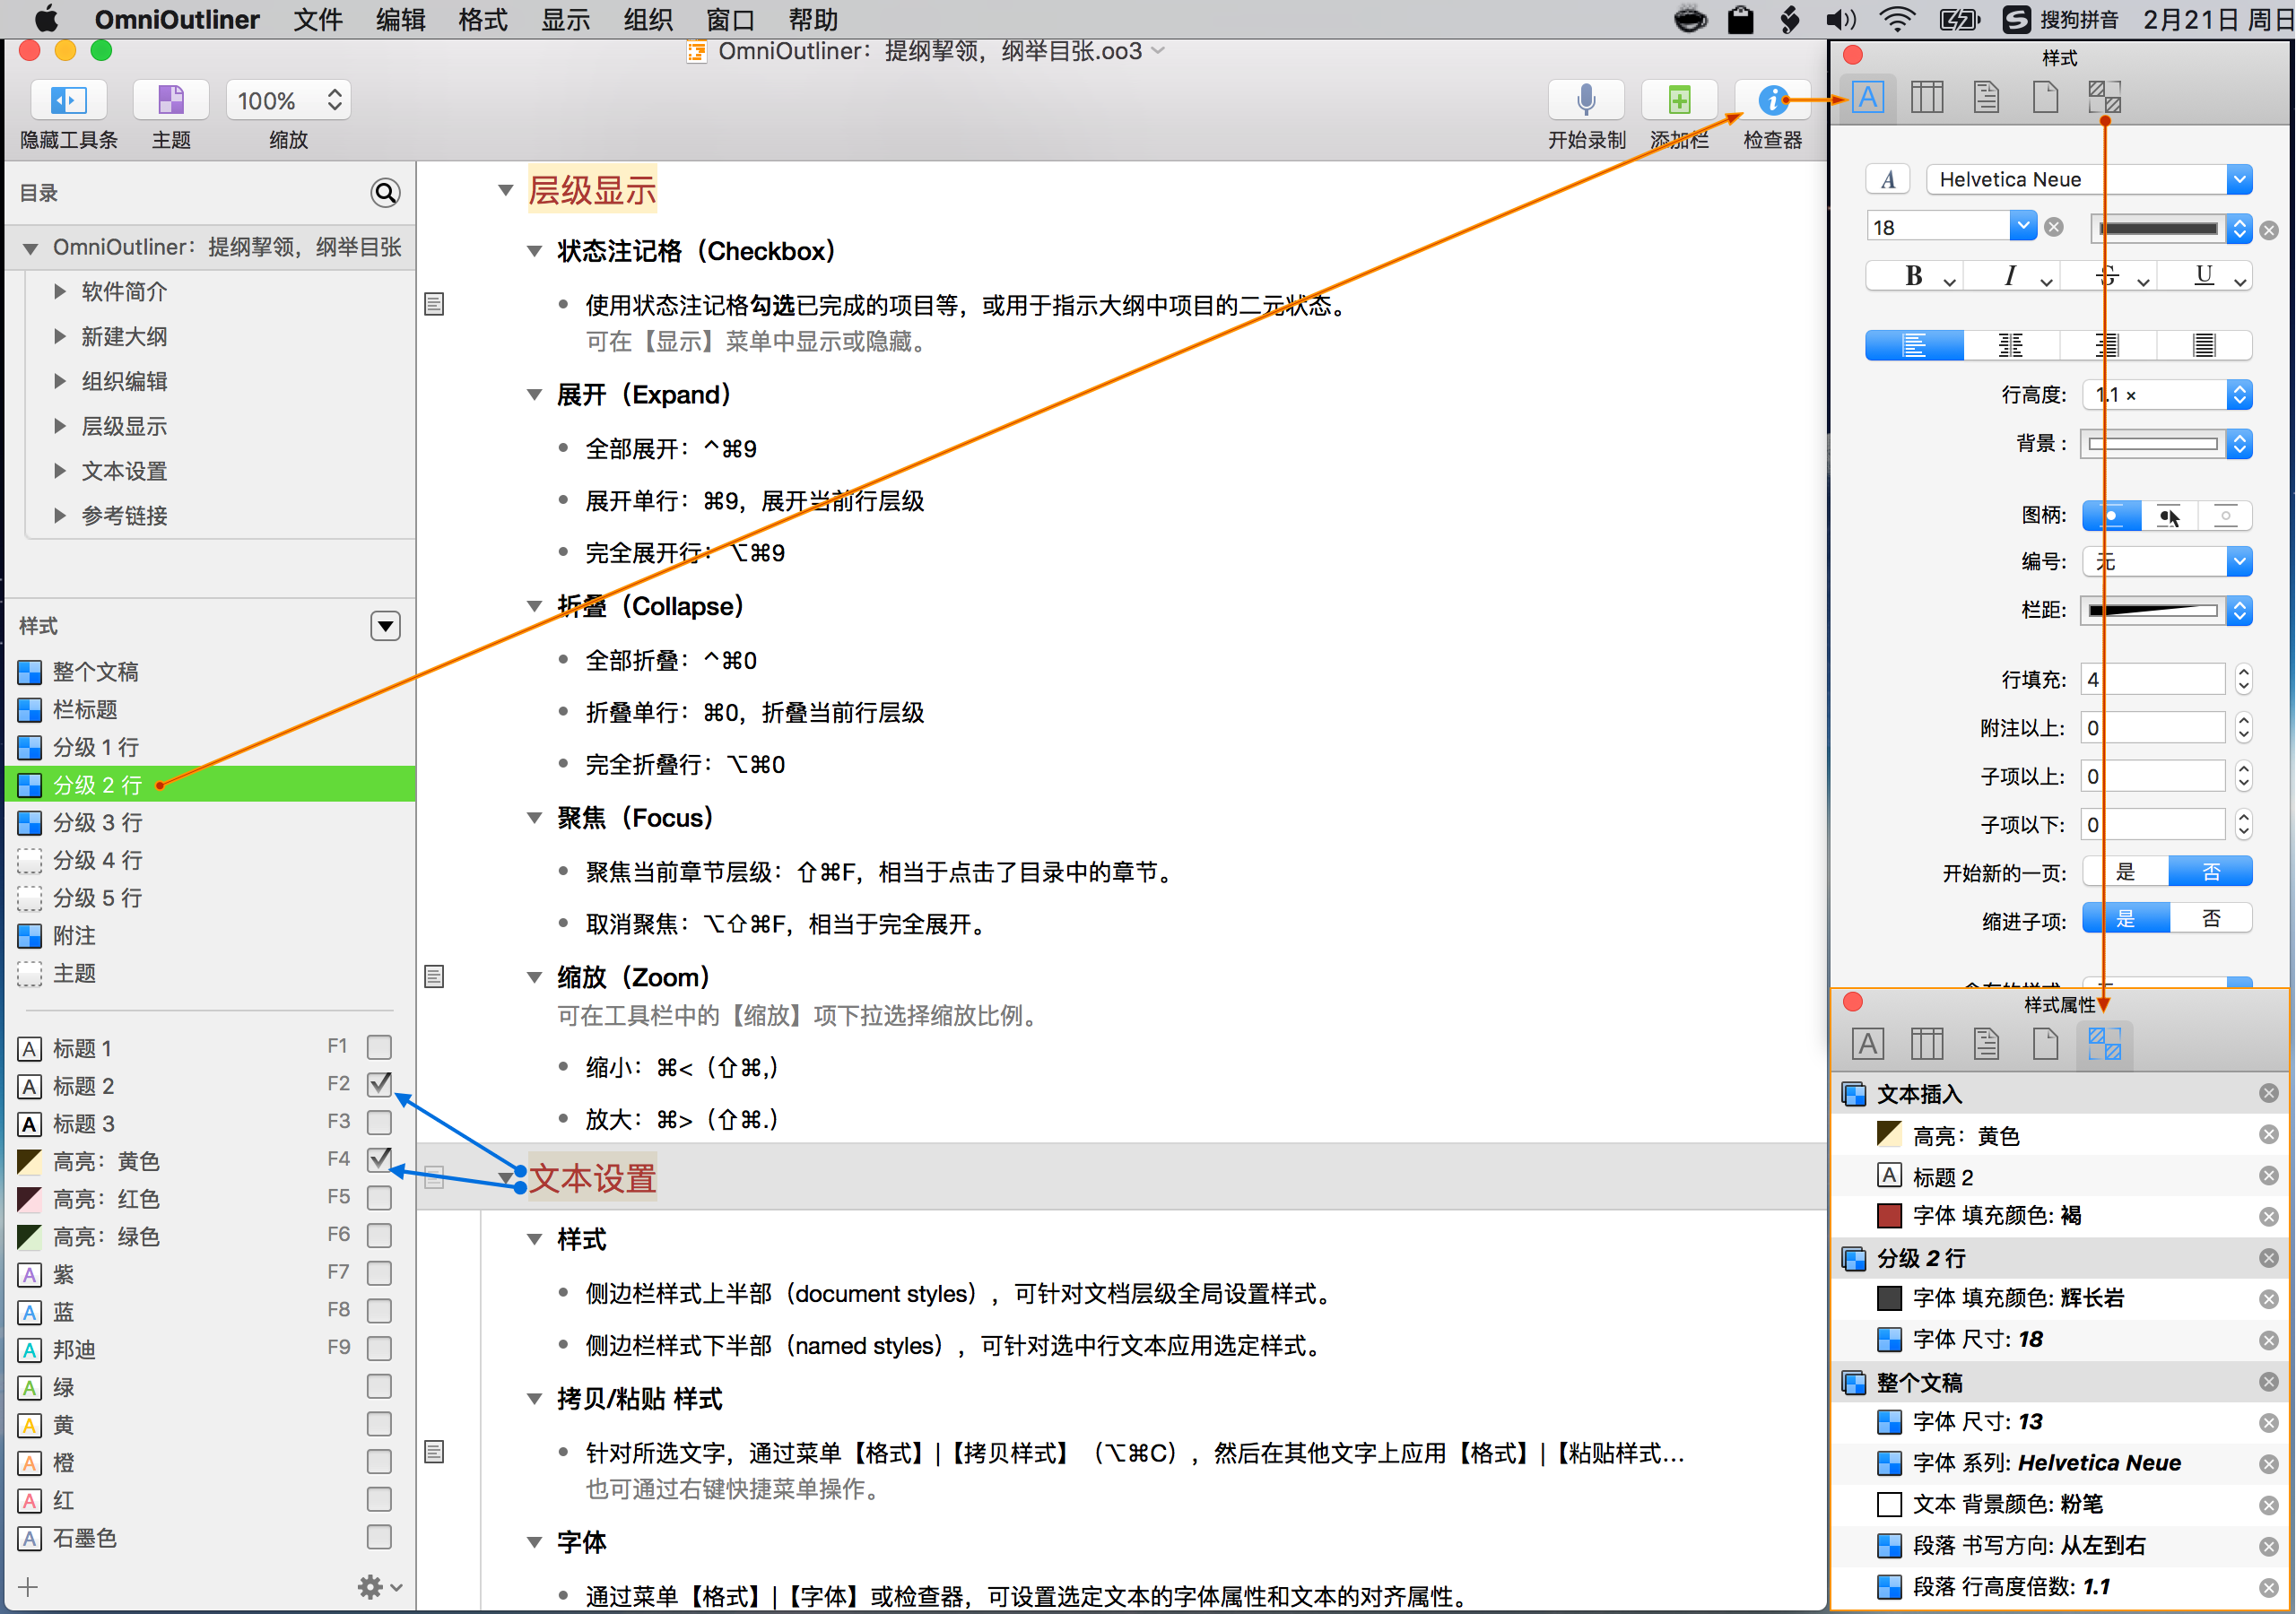
Task: Select 分级 3 行 document style
Action: coord(210,822)
